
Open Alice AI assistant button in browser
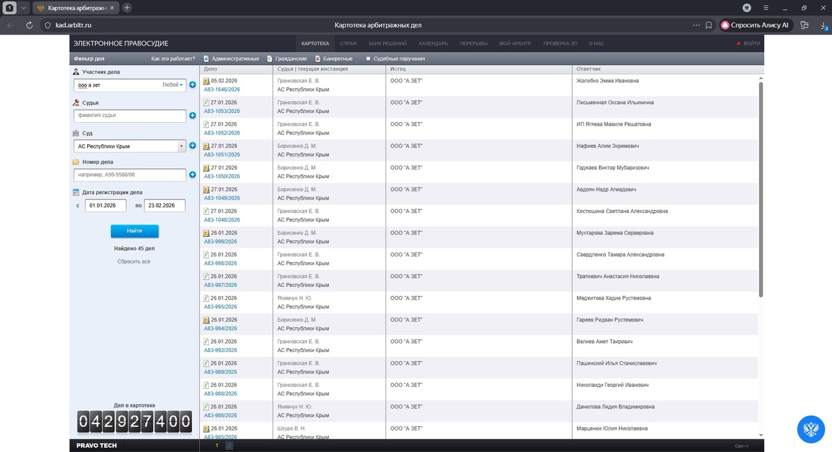click(756, 25)
